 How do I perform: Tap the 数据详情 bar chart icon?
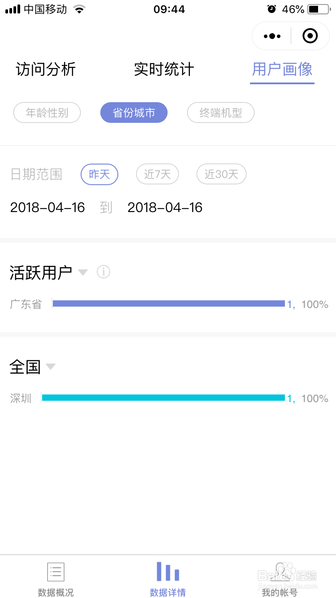(x=168, y=572)
